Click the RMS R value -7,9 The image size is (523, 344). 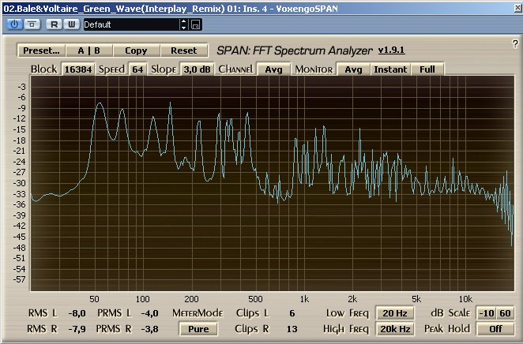[x=77, y=329]
